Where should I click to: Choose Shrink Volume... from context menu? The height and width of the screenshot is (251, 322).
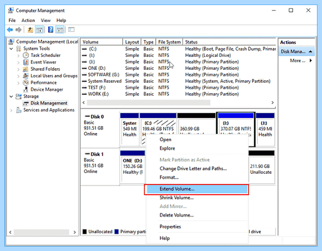pyautogui.click(x=196, y=198)
